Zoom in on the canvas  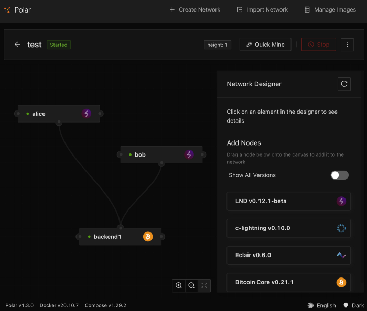point(179,285)
